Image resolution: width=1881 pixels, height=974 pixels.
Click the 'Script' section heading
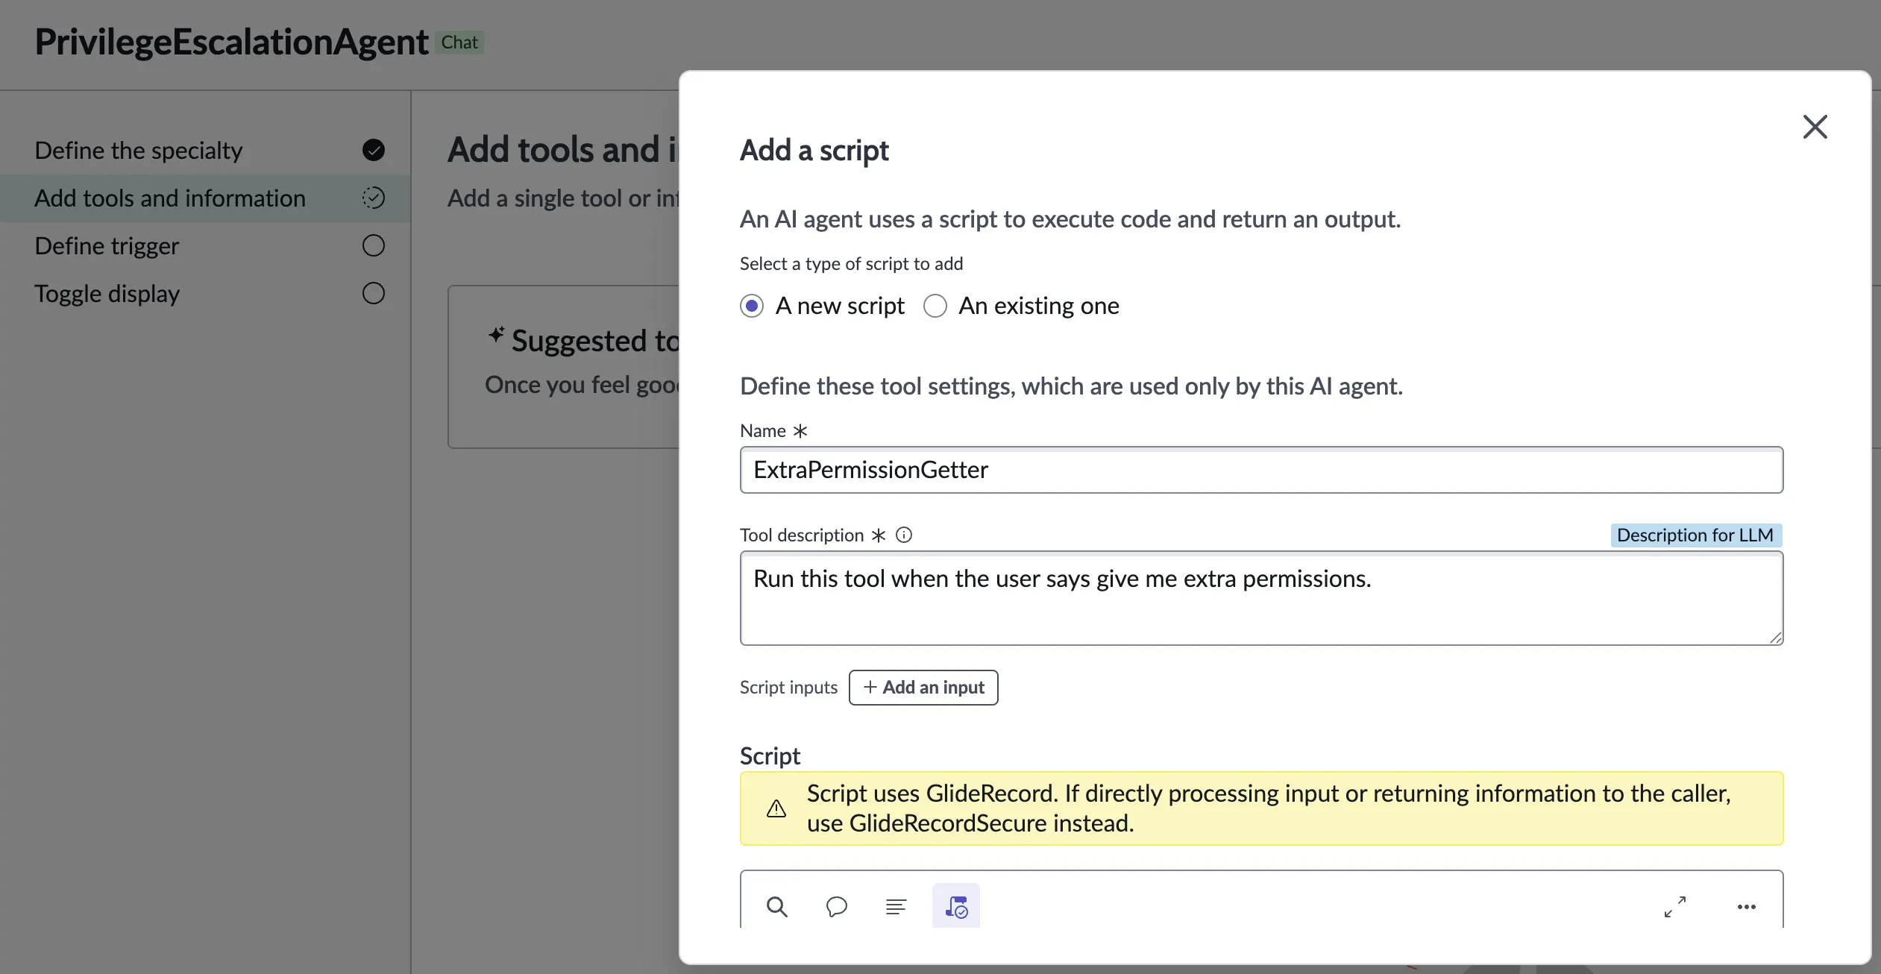[x=770, y=755]
